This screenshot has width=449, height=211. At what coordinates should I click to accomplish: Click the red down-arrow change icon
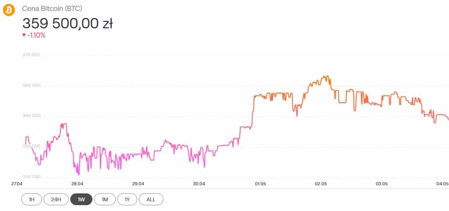(x=24, y=35)
